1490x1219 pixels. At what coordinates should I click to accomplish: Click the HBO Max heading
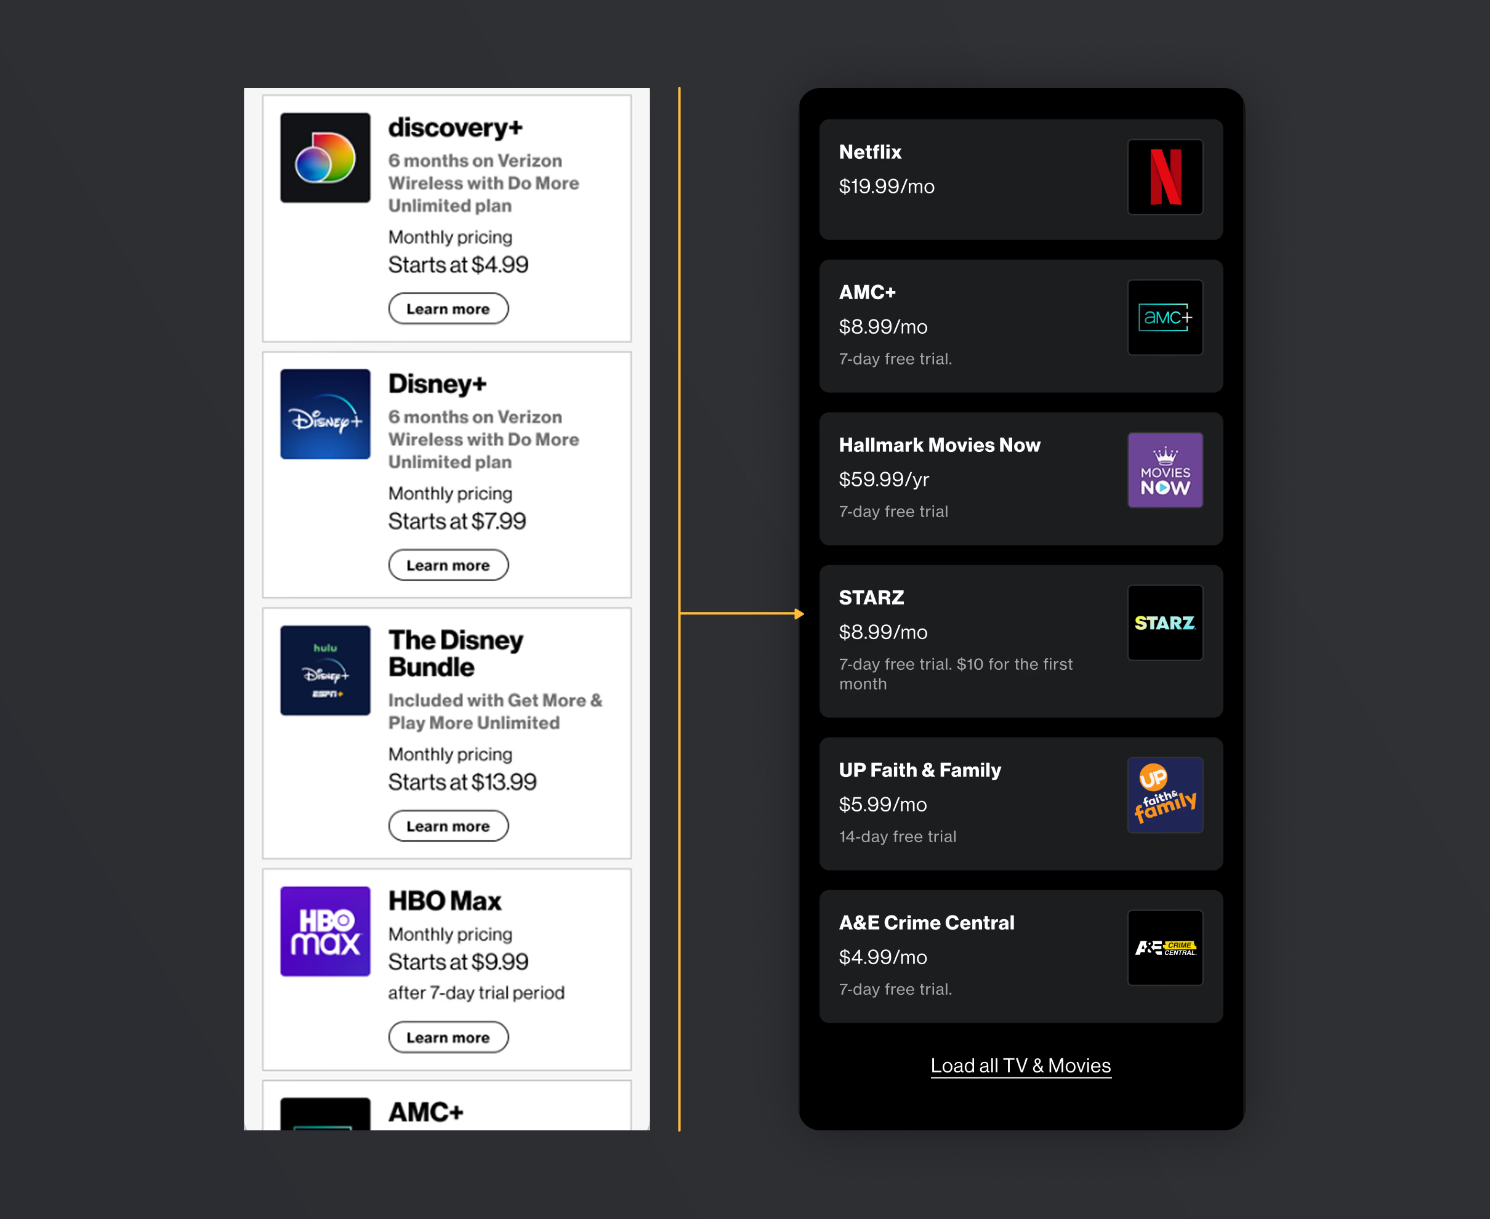pyautogui.click(x=445, y=901)
